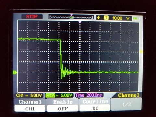Click the red STOP status indicator

(32, 17)
